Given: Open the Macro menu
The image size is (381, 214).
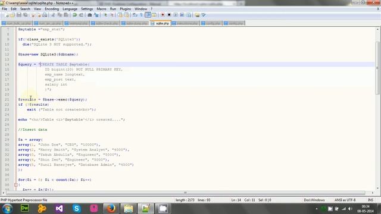Looking at the screenshot, I should coord(101,9).
